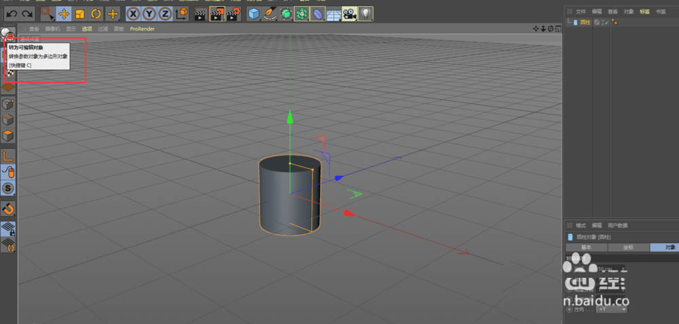Viewport: 679px width, 324px height.
Task: Toggle the X axis lock
Action: [x=133, y=14]
